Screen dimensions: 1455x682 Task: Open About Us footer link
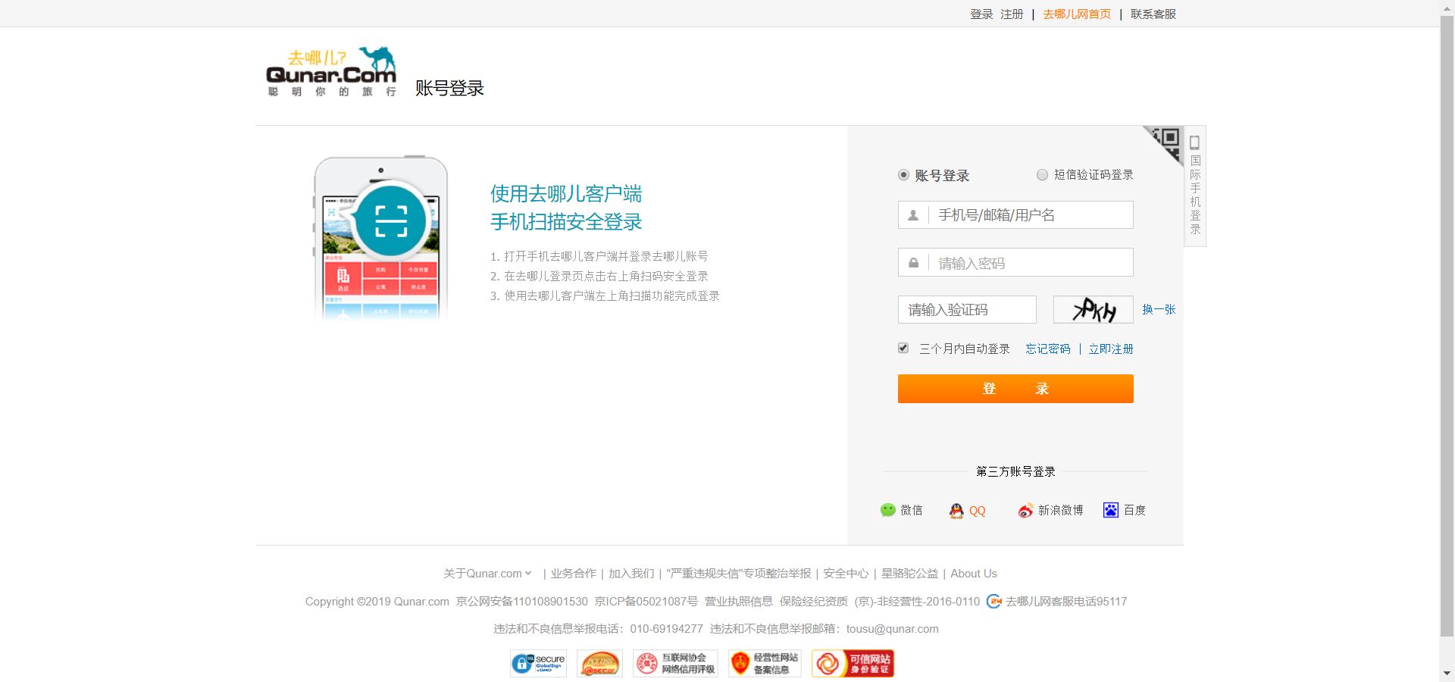pos(974,574)
